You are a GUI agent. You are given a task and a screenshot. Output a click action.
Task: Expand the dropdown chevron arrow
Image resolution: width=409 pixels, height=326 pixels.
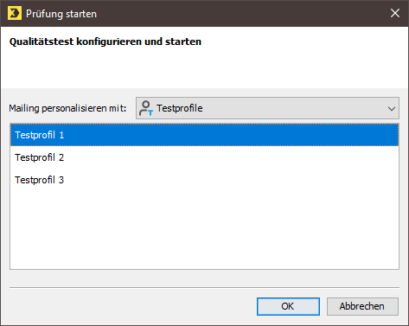392,109
